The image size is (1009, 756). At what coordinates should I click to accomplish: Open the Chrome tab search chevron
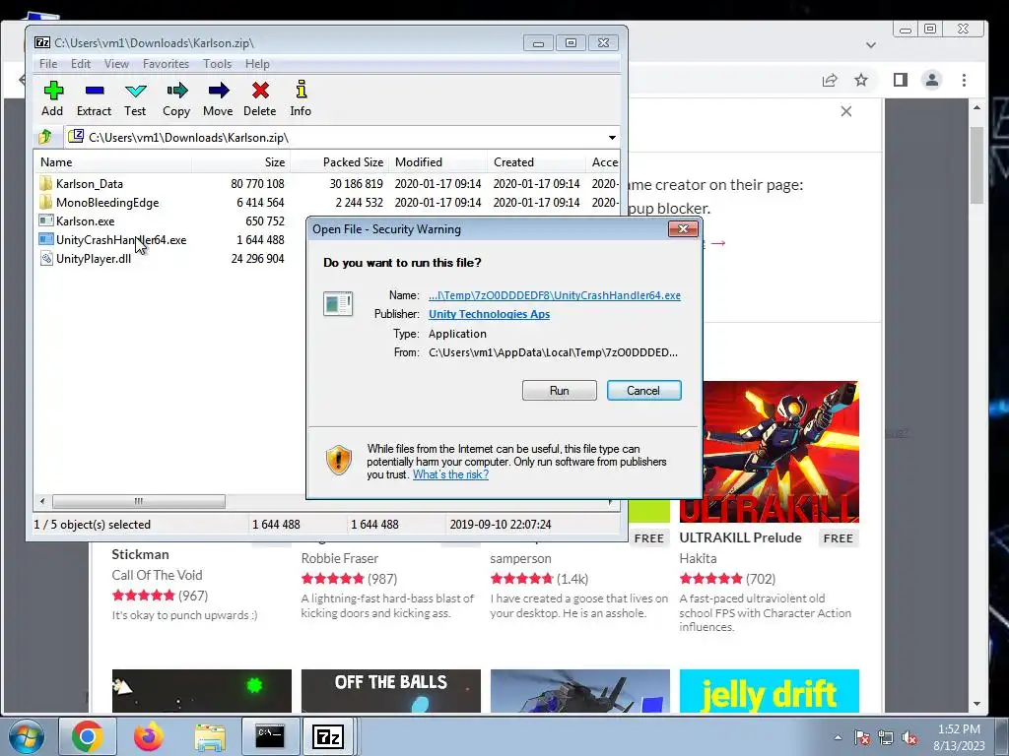click(x=871, y=45)
